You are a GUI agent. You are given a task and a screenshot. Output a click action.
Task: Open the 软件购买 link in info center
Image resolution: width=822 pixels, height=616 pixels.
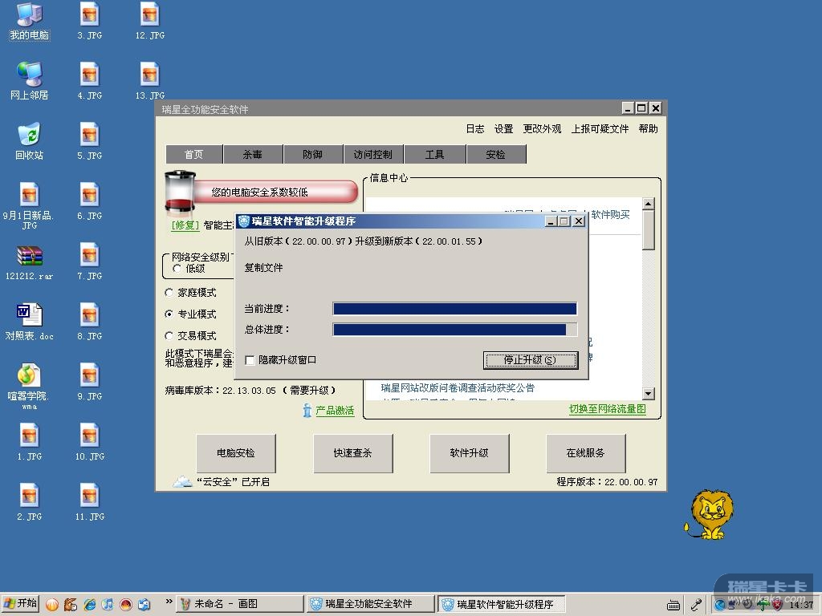pos(610,215)
